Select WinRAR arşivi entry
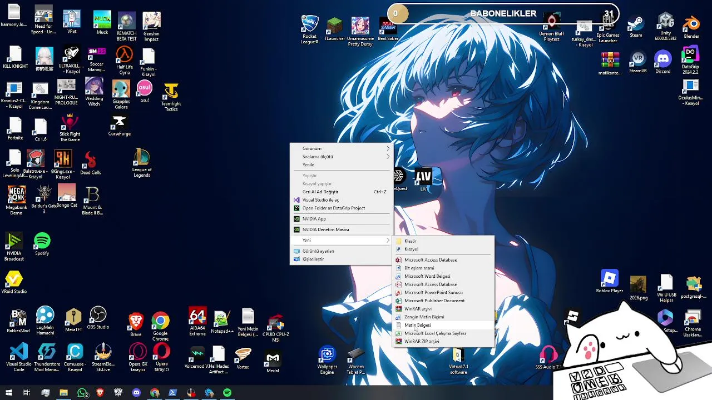712x400 pixels. [443, 309]
